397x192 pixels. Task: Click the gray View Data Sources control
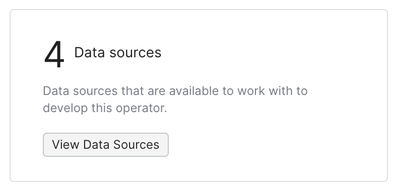tap(106, 145)
